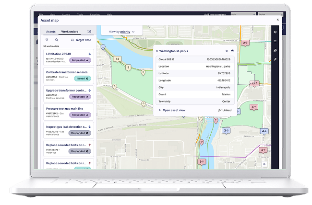Select the City value Indianapolis
This screenshot has height=205, width=312.
pyautogui.click(x=223, y=87)
